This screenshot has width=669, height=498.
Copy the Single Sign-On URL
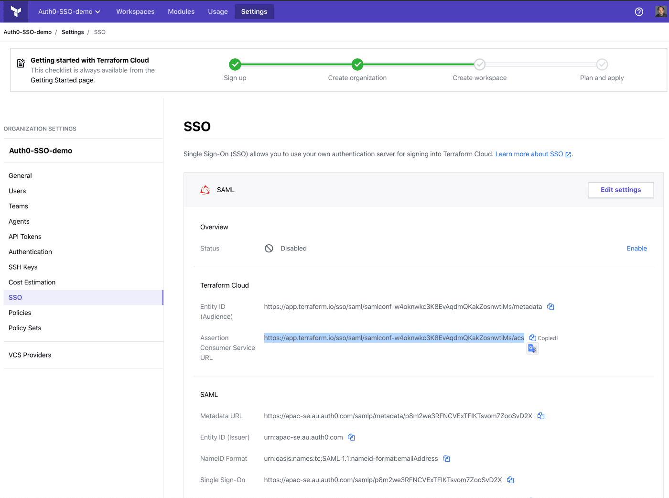[510, 480]
